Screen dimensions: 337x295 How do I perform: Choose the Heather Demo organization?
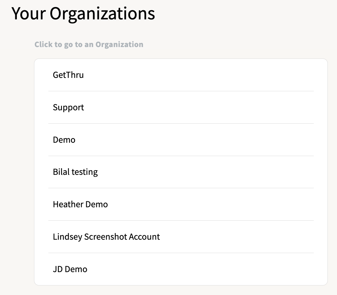(x=181, y=204)
